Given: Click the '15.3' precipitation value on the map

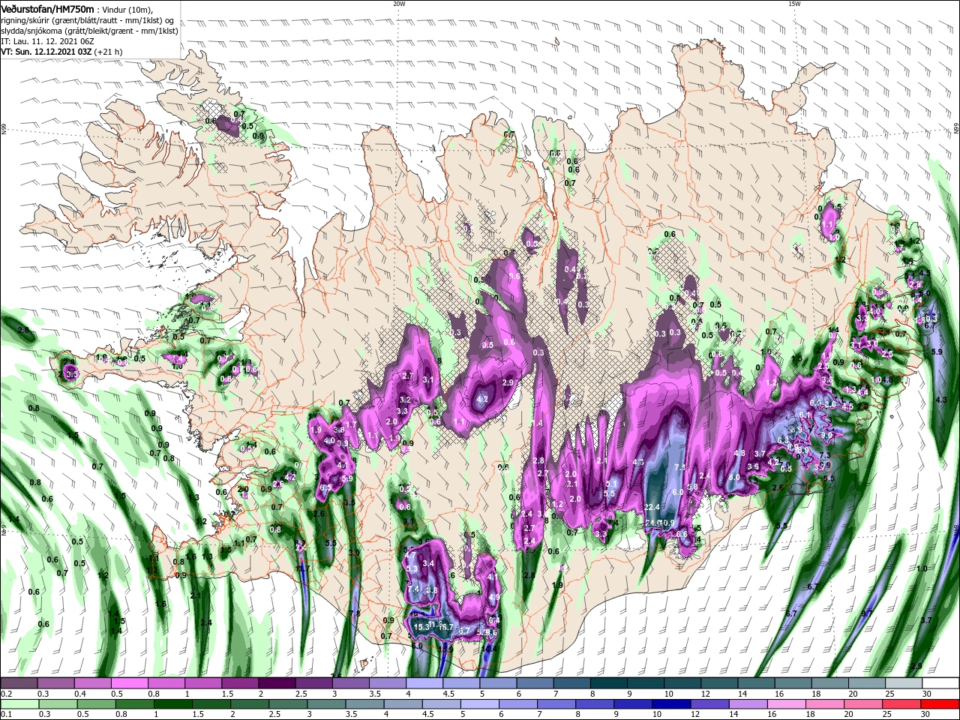Looking at the screenshot, I should 421,626.
